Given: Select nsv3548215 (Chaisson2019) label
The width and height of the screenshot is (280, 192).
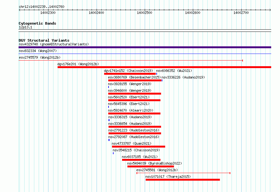Looking at the screenshot, I should point(136,150).
